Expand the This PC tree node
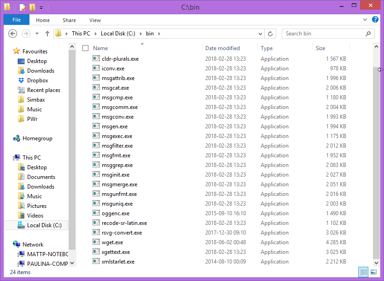This screenshot has height=281, width=384. pos(9,157)
